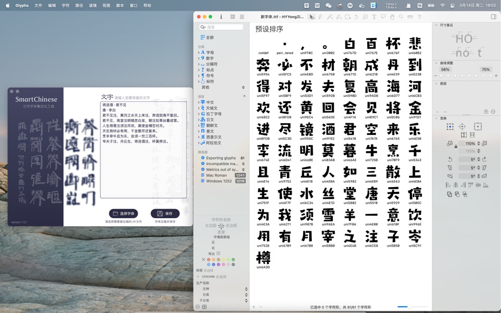Pick the red color label swatch
501x313 pixels.
(x=209, y=259)
